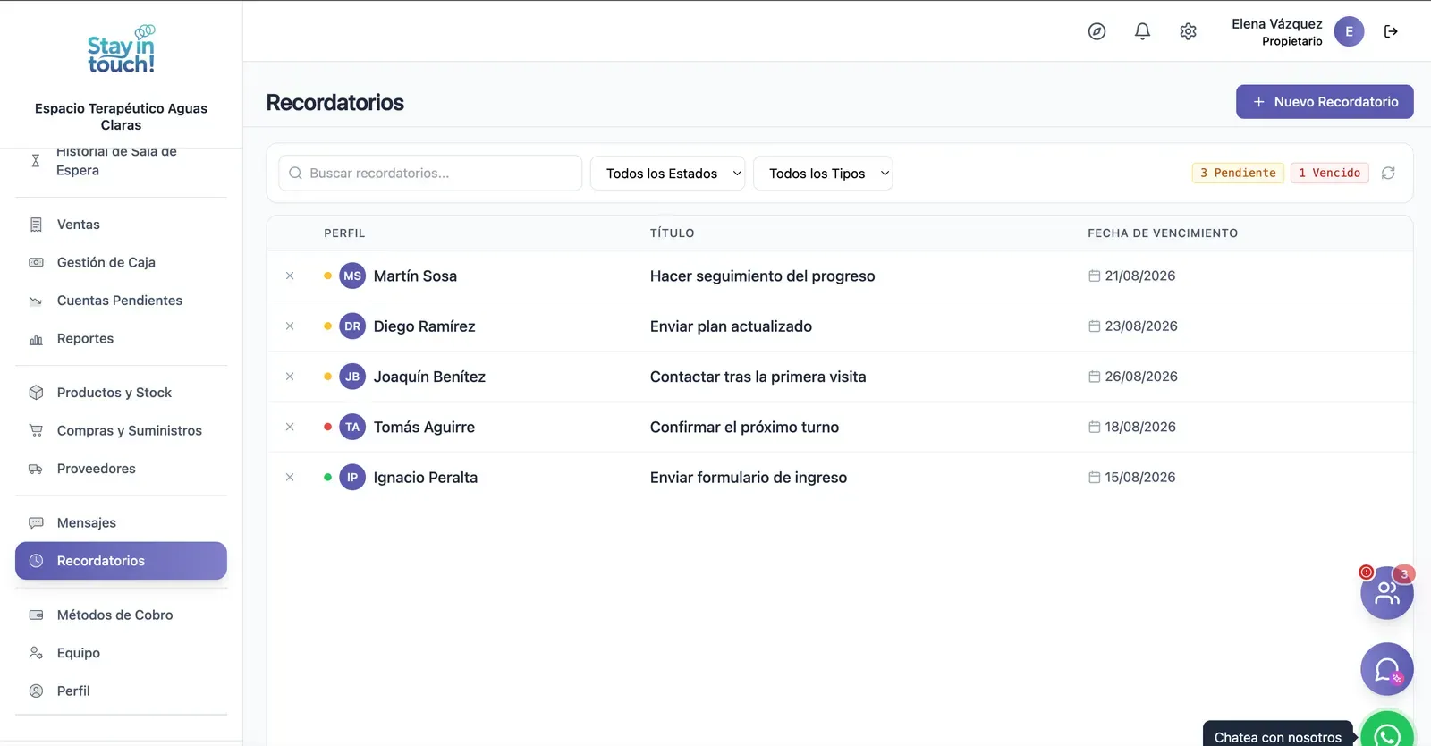Viewport: 1431px width, 746px height.
Task: Click the Nuevo Recordatorio button
Action: (x=1325, y=102)
